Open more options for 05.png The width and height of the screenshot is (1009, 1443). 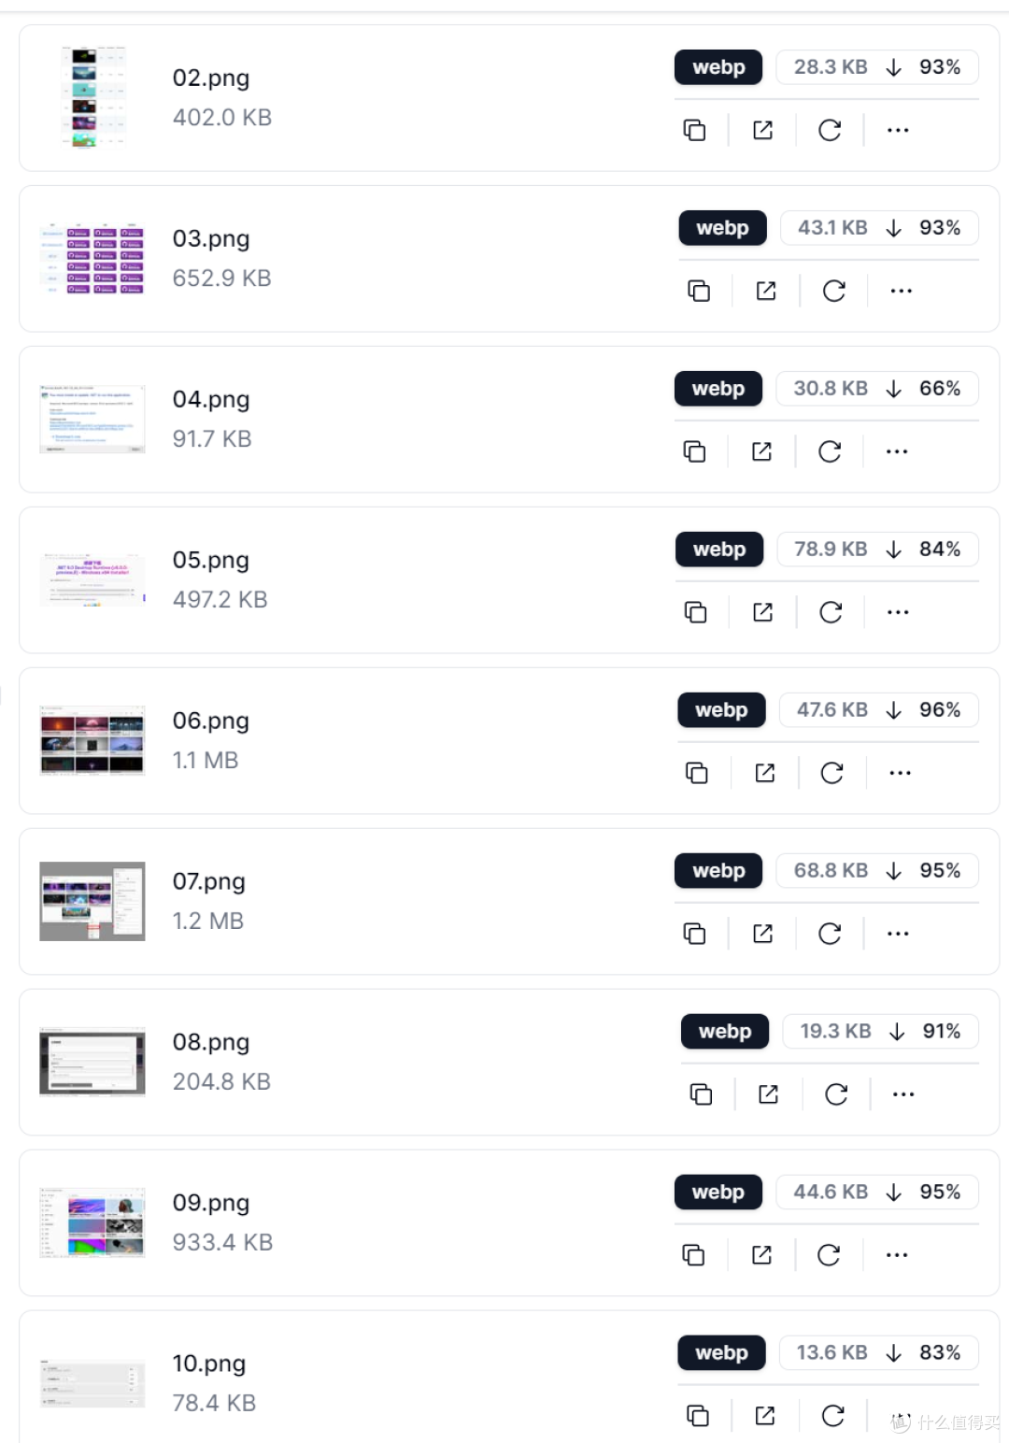(898, 612)
